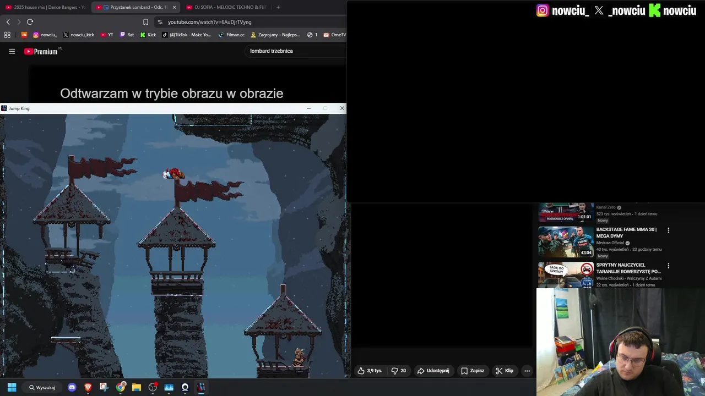Open the Kanał Zero video thumbnail
The width and height of the screenshot is (705, 396).
pyautogui.click(x=566, y=212)
